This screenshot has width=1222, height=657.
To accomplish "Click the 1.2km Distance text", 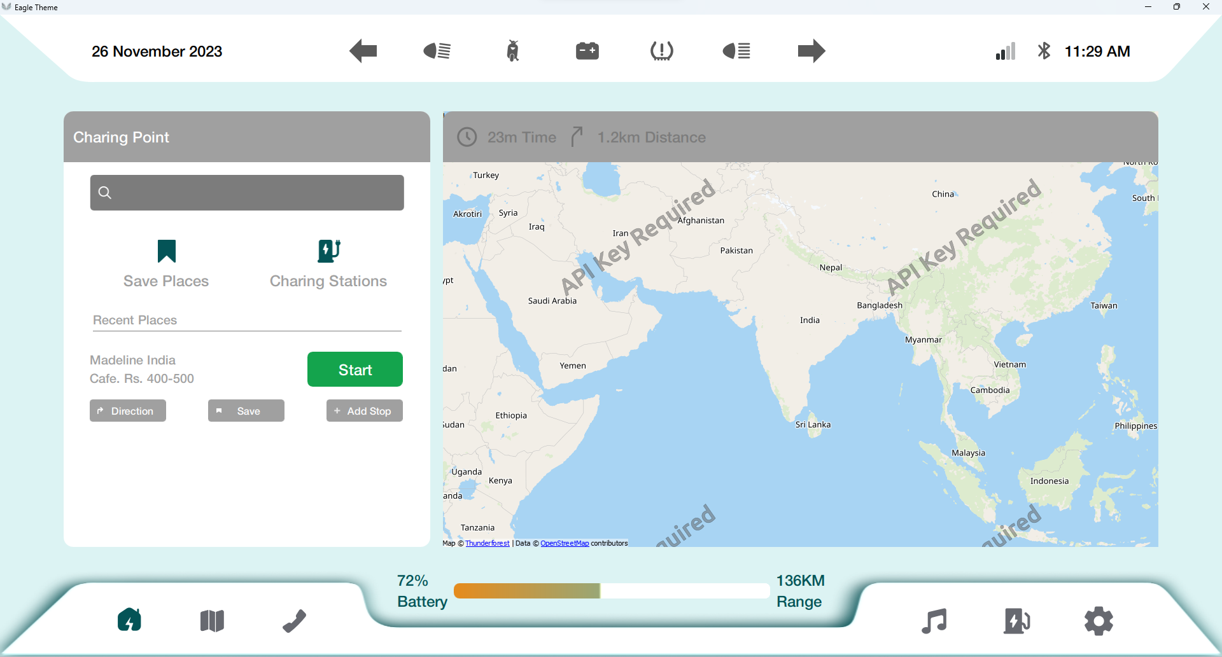I will [652, 137].
